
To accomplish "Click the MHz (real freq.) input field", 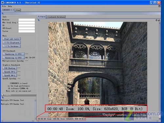I will (27, 23).
